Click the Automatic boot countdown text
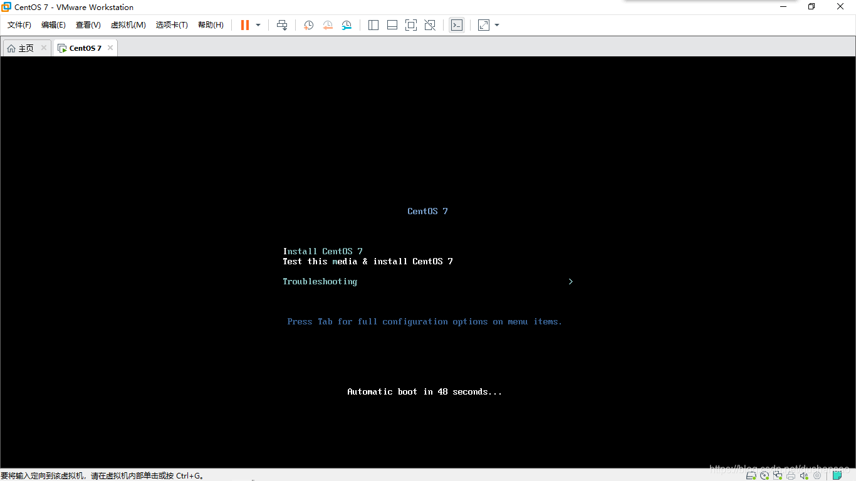856x481 pixels. click(425, 391)
